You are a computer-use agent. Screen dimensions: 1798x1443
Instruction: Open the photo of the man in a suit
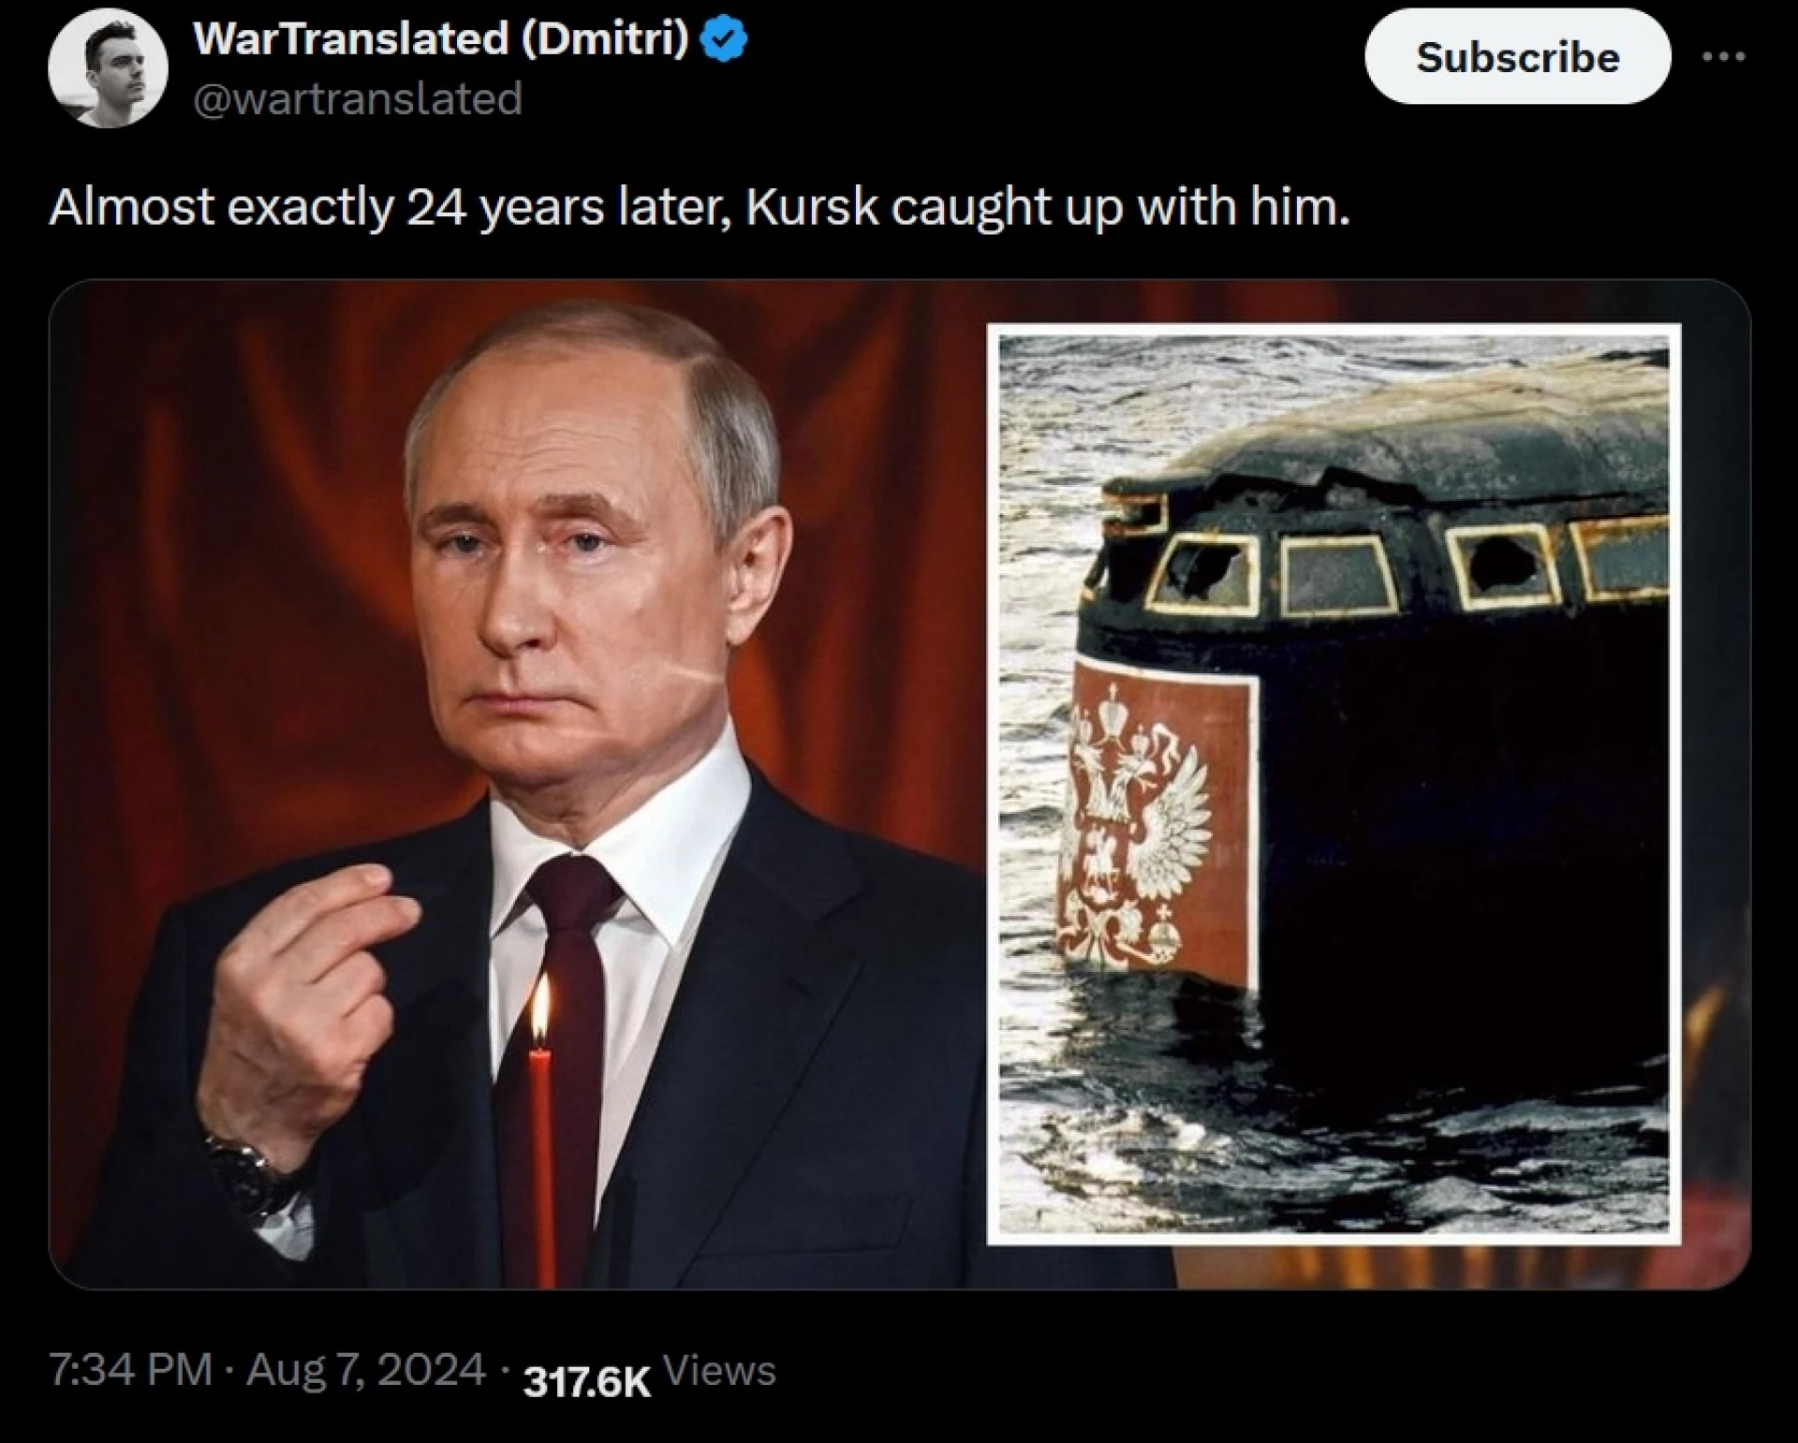click(517, 785)
